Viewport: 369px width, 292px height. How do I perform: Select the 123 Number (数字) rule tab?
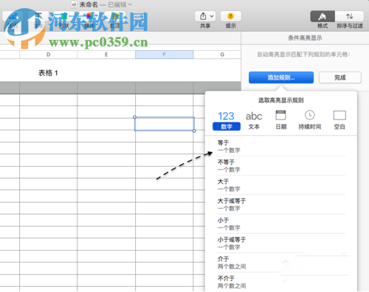pyautogui.click(x=227, y=120)
